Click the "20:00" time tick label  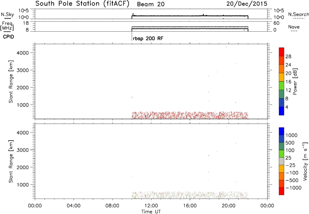tap(228, 206)
